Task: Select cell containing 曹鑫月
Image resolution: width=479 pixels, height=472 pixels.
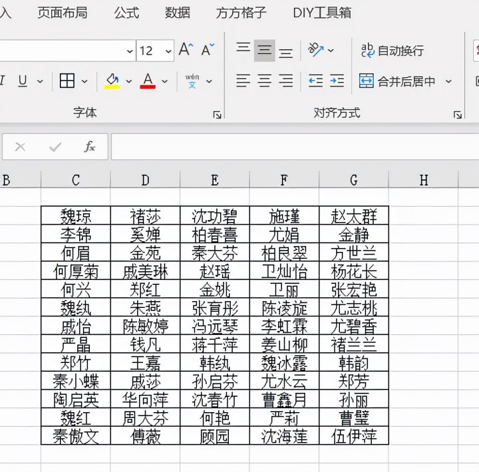Action: (284, 399)
